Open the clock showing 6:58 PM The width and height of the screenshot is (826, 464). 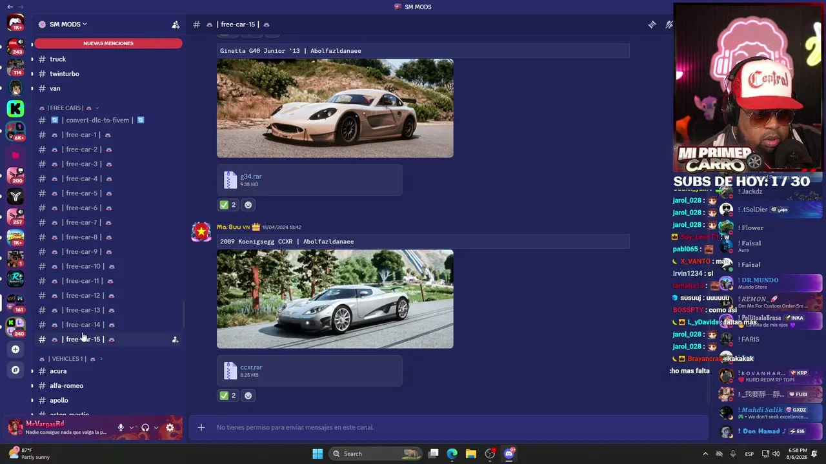pyautogui.click(x=798, y=454)
